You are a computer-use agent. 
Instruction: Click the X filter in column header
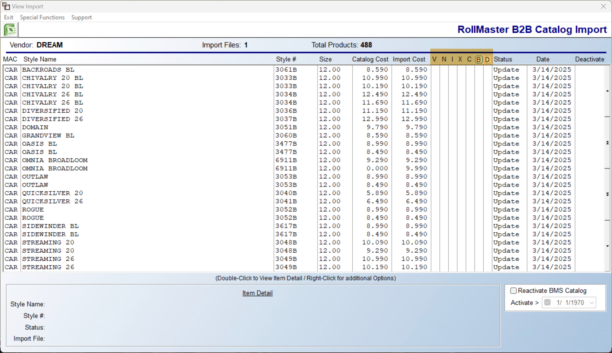tap(460, 59)
